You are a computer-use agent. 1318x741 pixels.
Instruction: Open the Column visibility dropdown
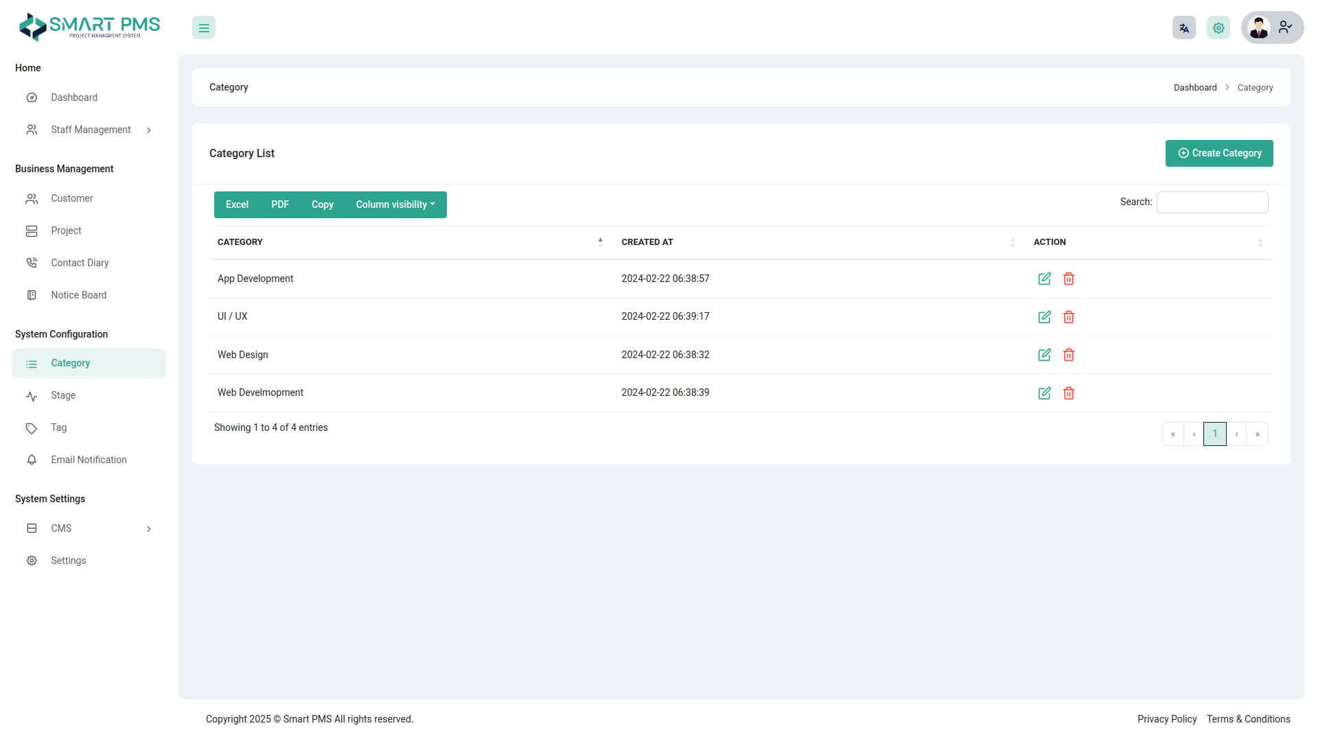coord(395,204)
